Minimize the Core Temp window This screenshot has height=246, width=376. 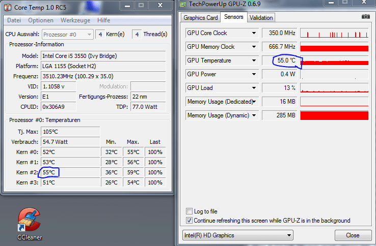[127, 5]
